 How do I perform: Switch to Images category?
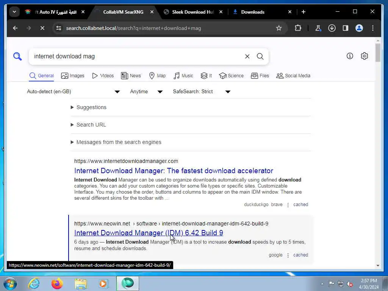(72, 76)
